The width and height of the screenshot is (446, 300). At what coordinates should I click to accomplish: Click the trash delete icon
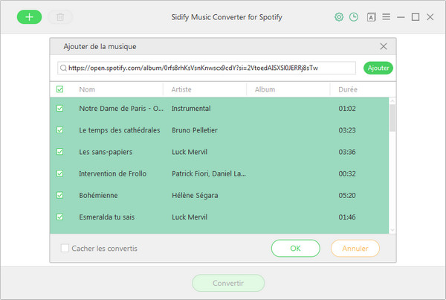pos(60,16)
